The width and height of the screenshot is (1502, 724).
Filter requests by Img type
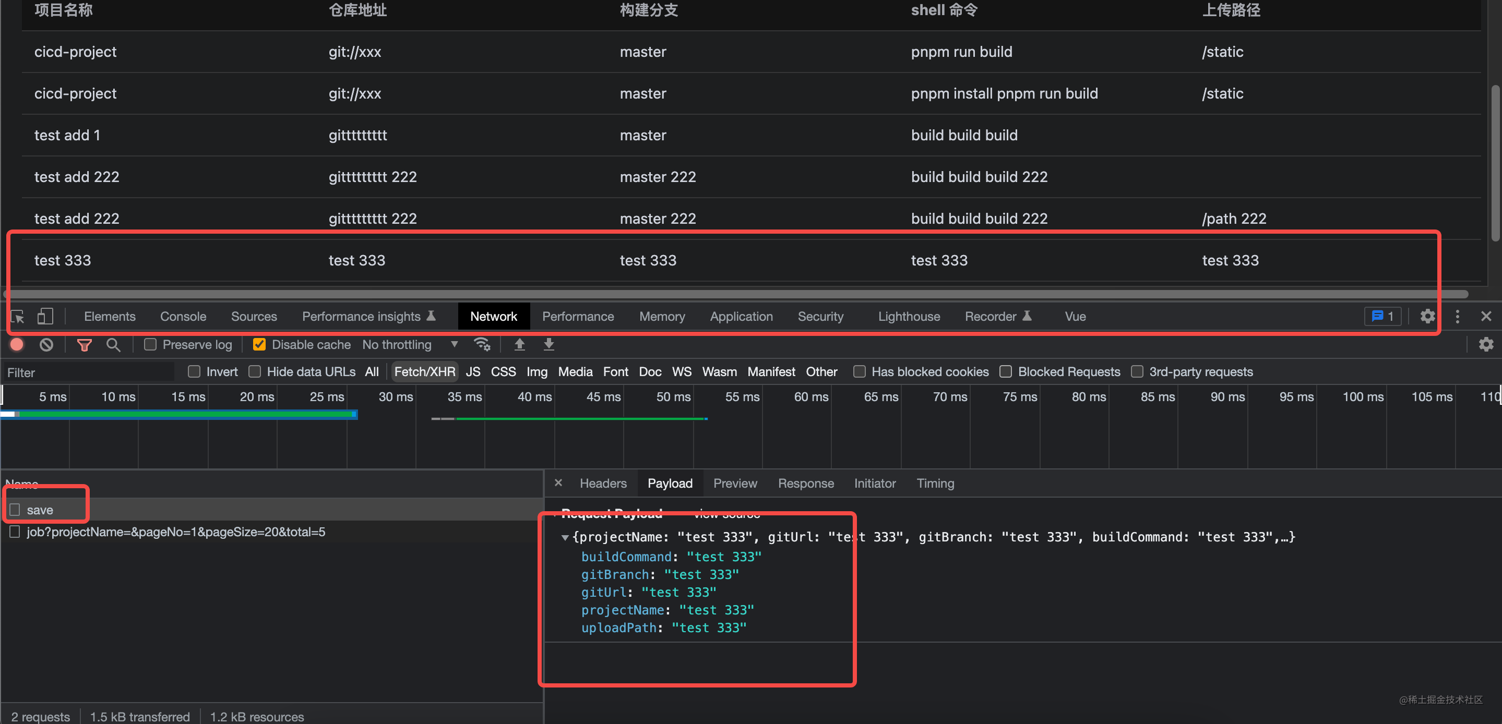click(x=537, y=371)
